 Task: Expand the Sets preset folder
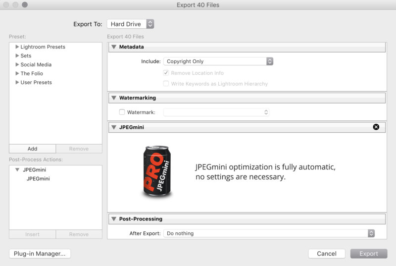[x=17, y=55]
